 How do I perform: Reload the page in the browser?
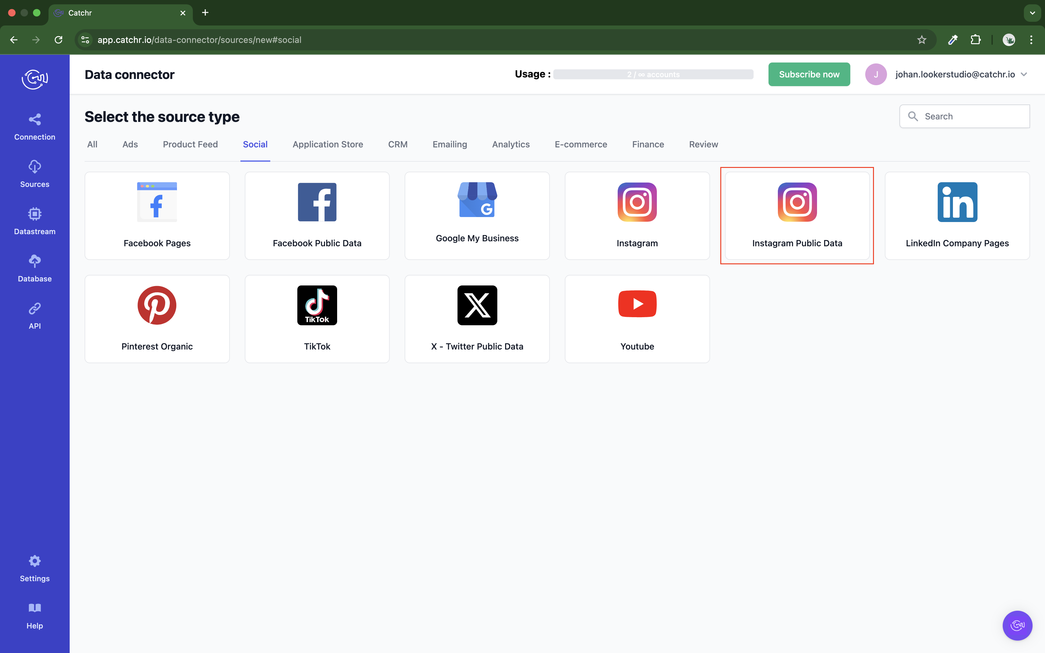click(x=59, y=40)
